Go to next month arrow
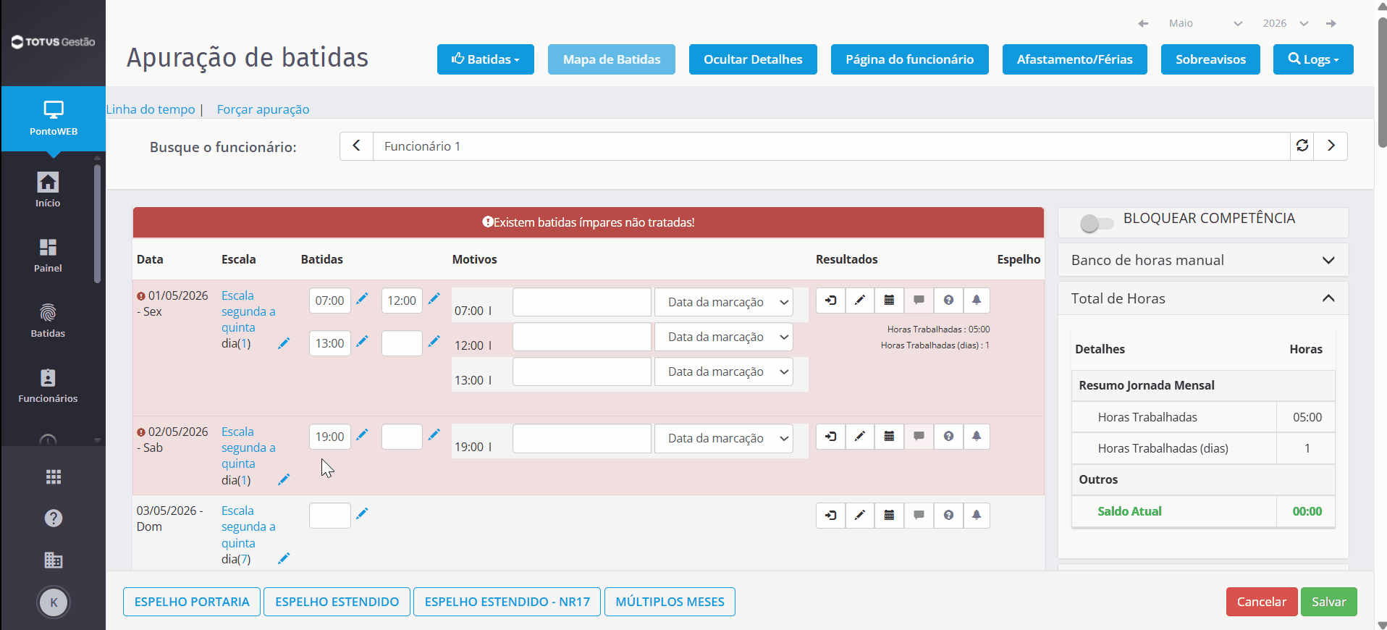This screenshot has width=1387, height=630. coord(1331,23)
